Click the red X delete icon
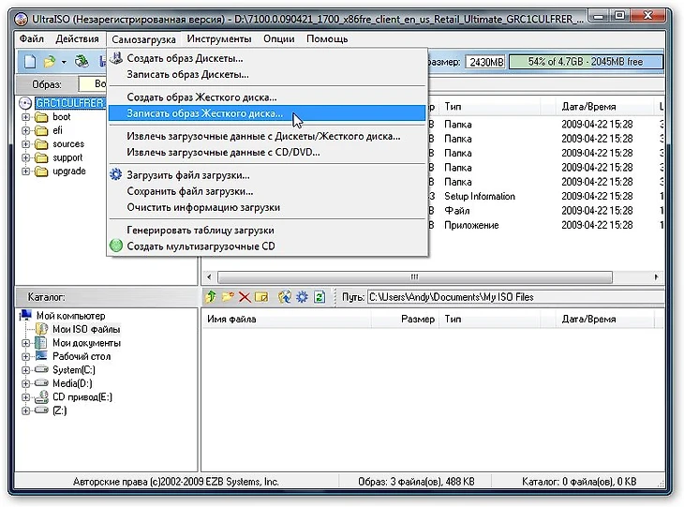This screenshot has width=684, height=507. (x=245, y=297)
